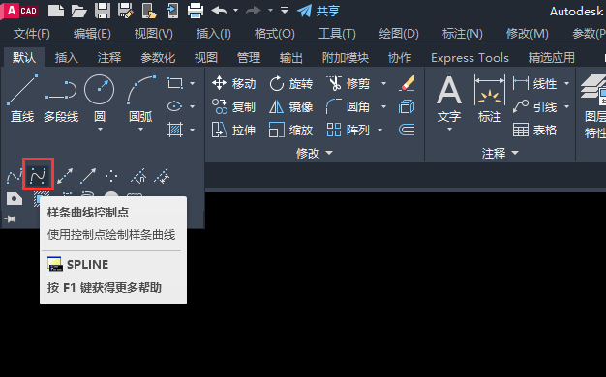Expand the Arc tool dropdown arrow

141,130
